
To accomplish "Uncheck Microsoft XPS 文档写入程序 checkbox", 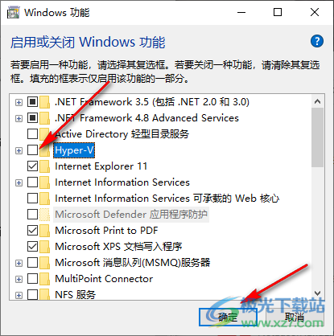I will click(x=32, y=247).
